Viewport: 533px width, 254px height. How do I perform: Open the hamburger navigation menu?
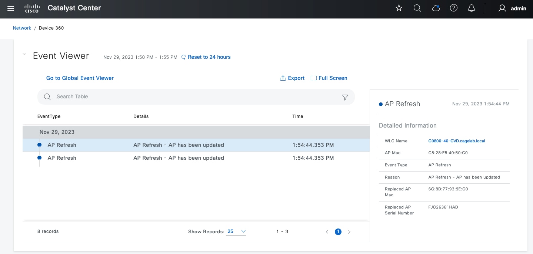(x=11, y=8)
